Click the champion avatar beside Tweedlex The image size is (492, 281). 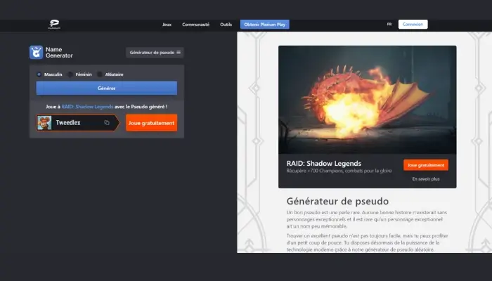44,122
